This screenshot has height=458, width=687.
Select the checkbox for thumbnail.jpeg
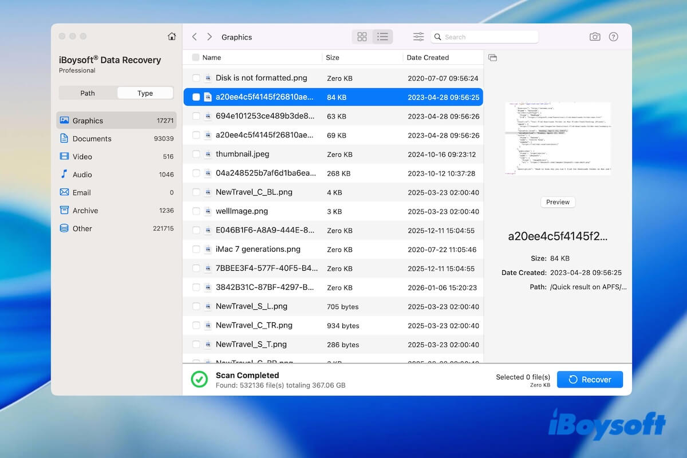pos(195,154)
